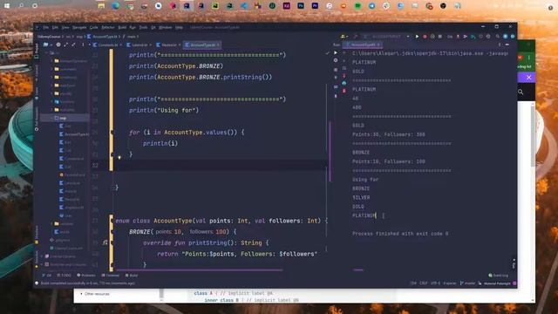Screen dimensions: 558x314
Task: Clear the Run console with the trash icon
Action: [344, 91]
